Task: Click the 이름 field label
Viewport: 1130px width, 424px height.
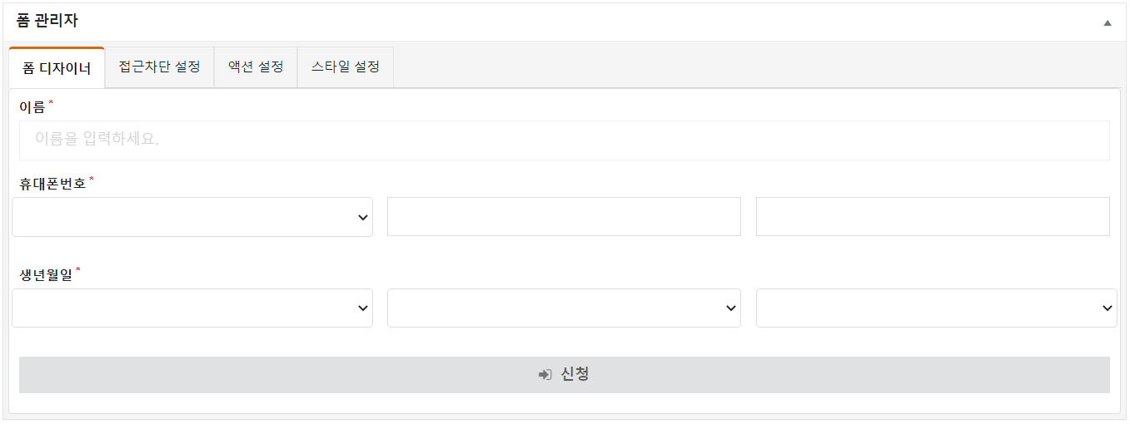Action: [32, 107]
